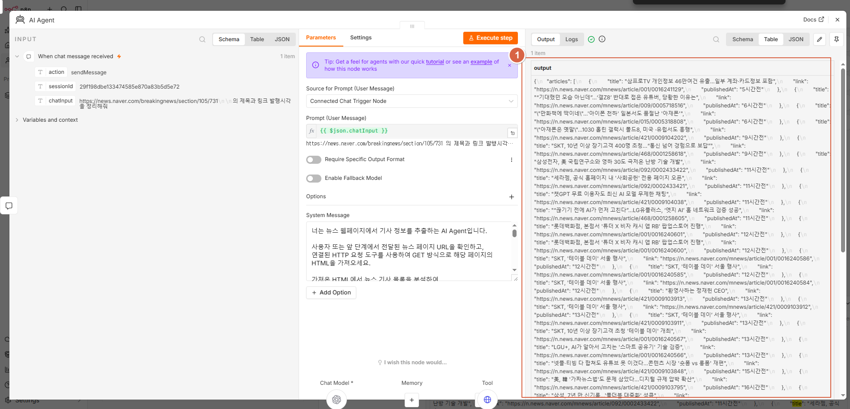Click the output panel vertical scrollbar

pos(843,160)
